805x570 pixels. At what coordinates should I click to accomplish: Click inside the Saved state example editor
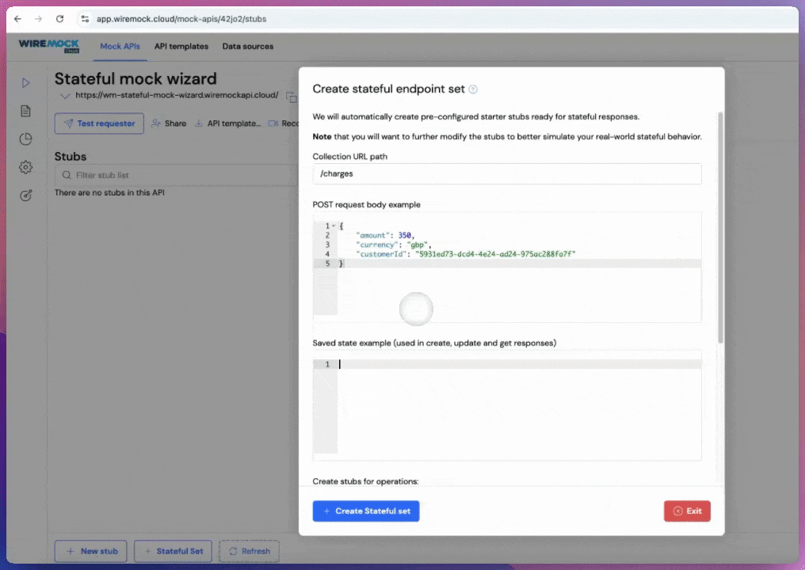click(507, 406)
